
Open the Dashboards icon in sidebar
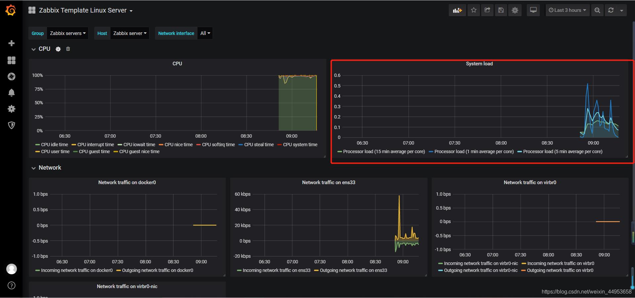(11, 60)
